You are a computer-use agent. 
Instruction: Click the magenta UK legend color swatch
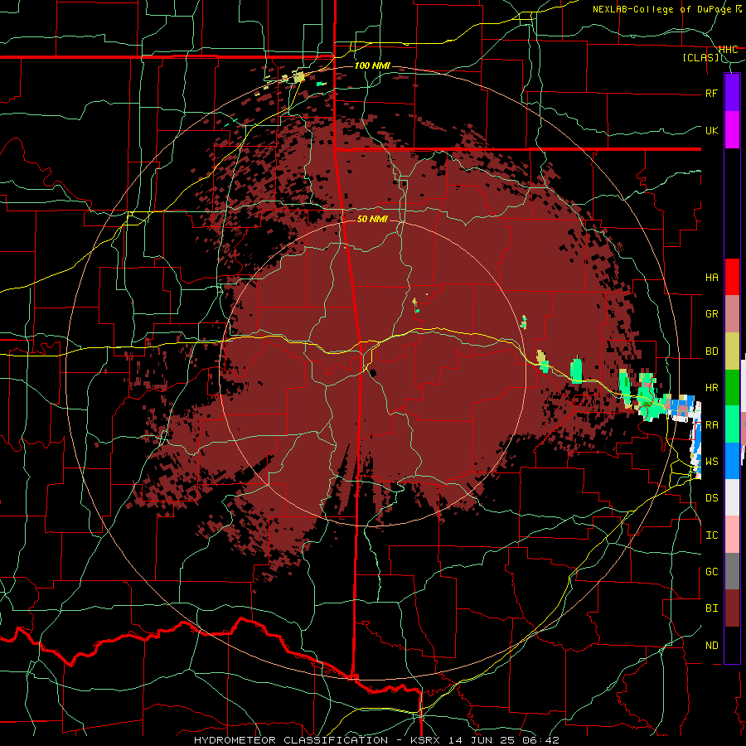732,130
